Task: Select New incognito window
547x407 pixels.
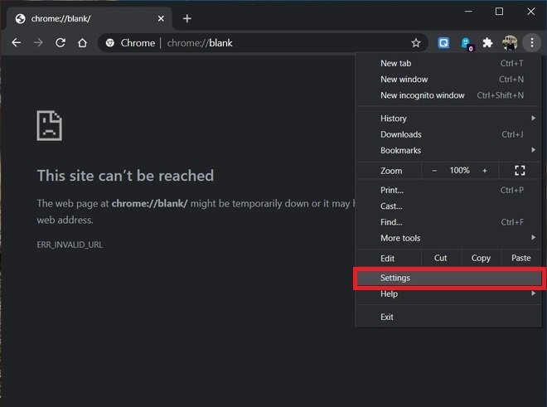Action: point(422,95)
